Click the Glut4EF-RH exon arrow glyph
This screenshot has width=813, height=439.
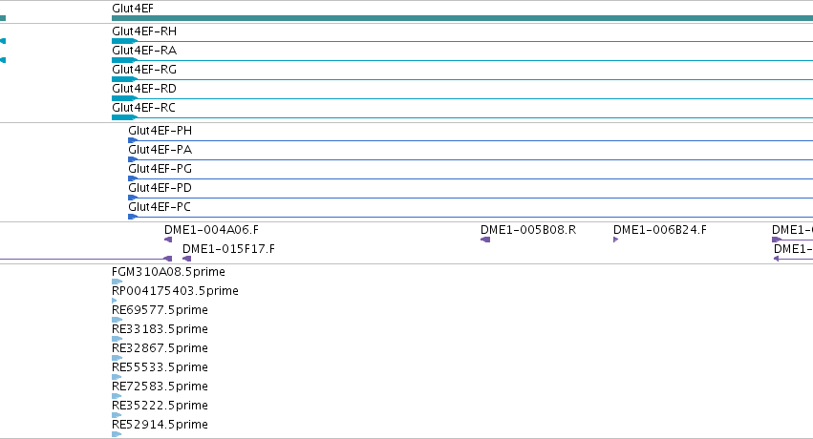(124, 41)
